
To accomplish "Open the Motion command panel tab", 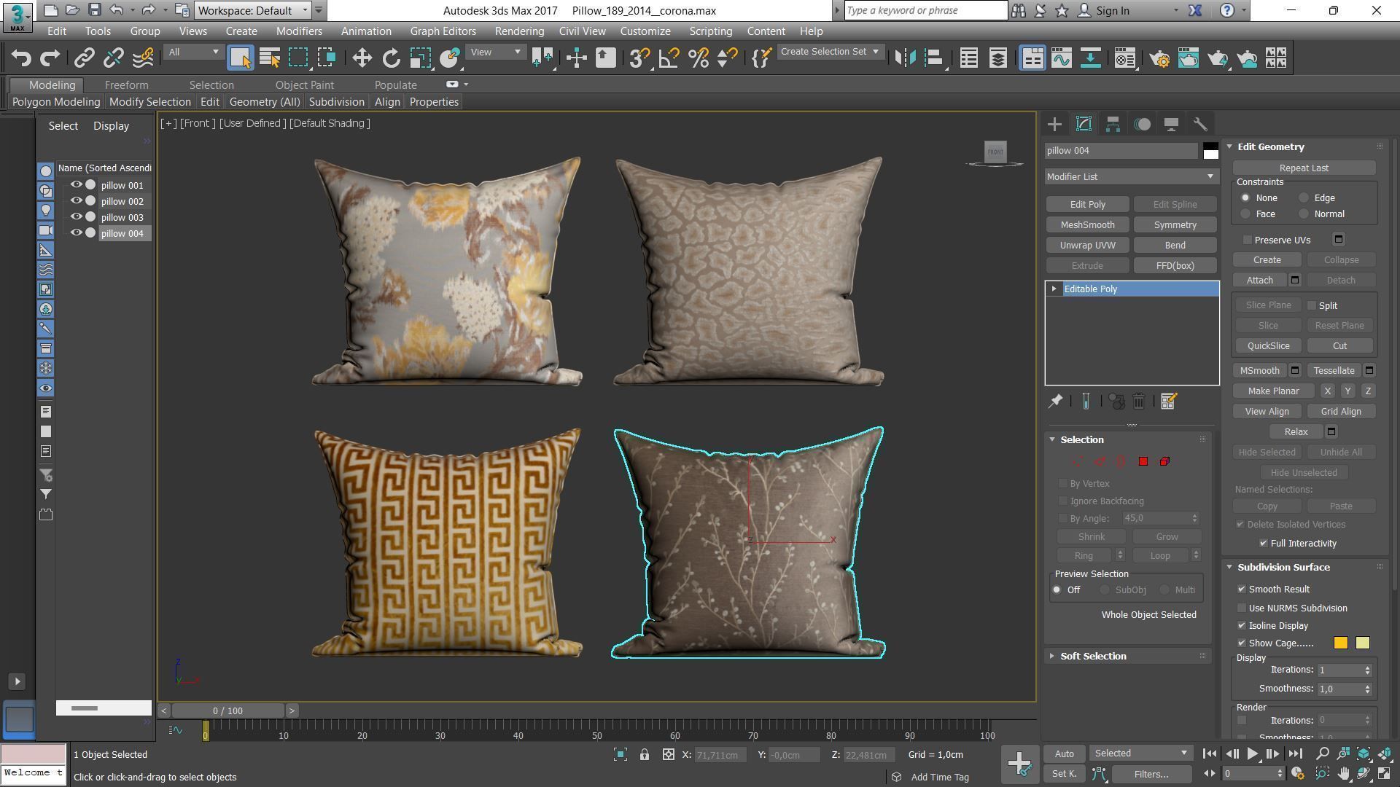I will (1142, 124).
